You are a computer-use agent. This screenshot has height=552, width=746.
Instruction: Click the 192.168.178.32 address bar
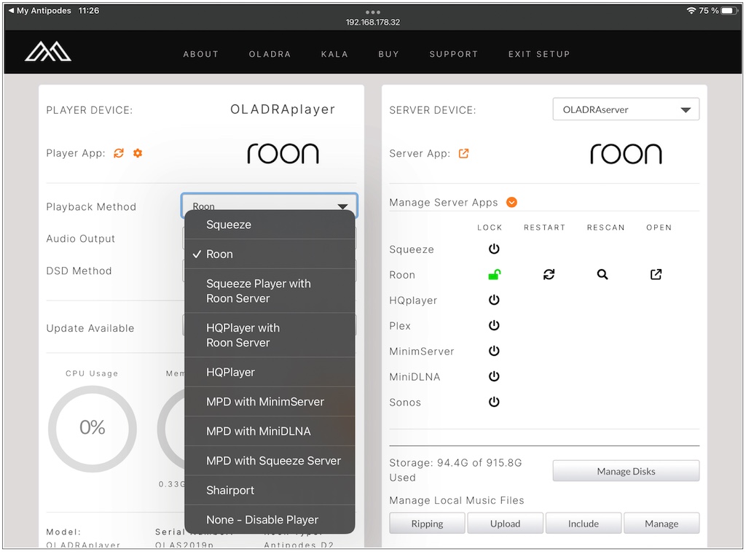coord(372,22)
